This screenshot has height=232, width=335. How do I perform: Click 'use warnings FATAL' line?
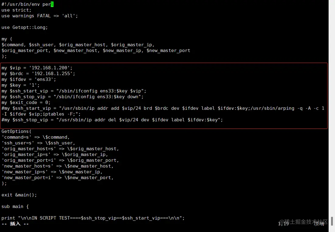point(40,16)
